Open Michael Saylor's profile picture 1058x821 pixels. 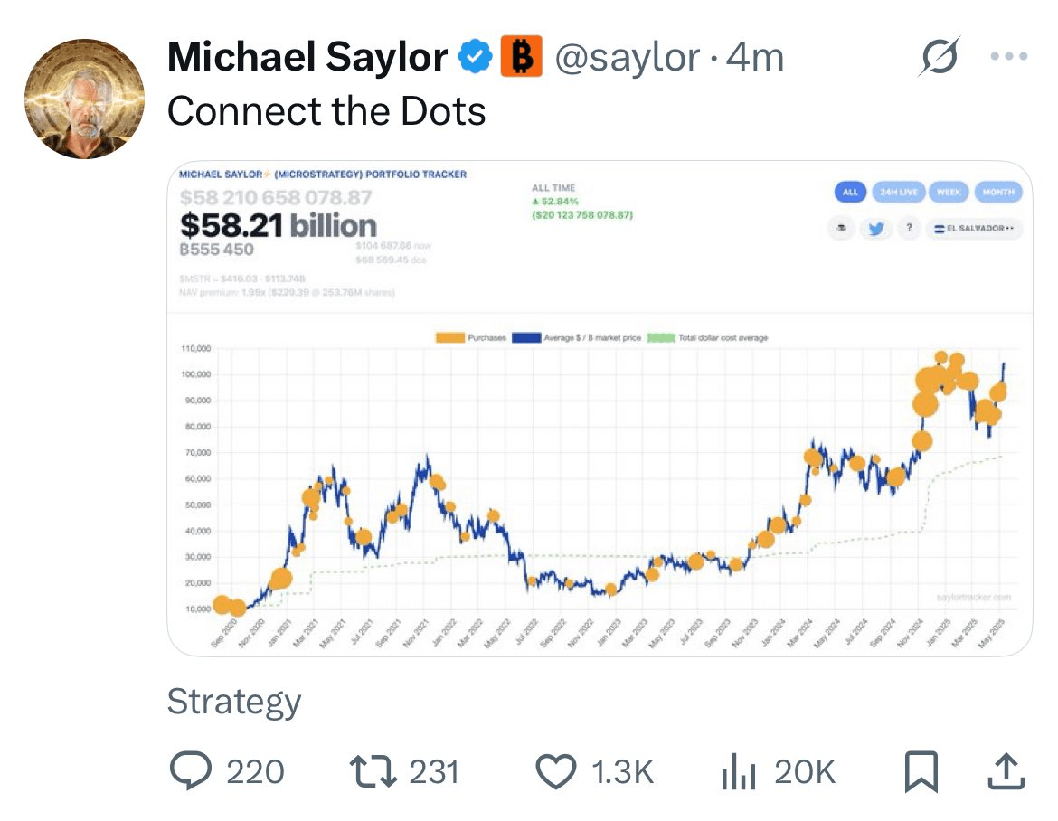[x=84, y=99]
